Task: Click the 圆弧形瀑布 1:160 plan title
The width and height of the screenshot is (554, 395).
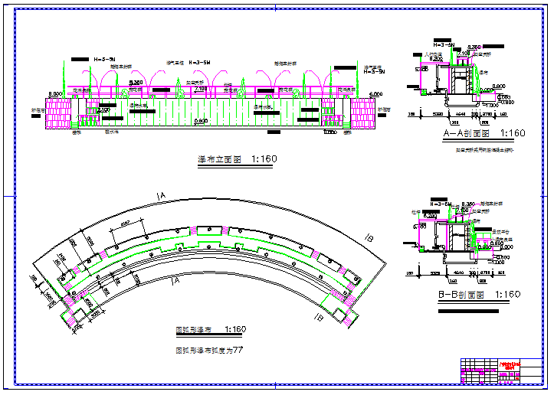Action: coord(211,329)
